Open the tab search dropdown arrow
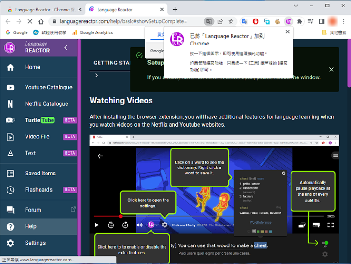 [x=296, y=6]
